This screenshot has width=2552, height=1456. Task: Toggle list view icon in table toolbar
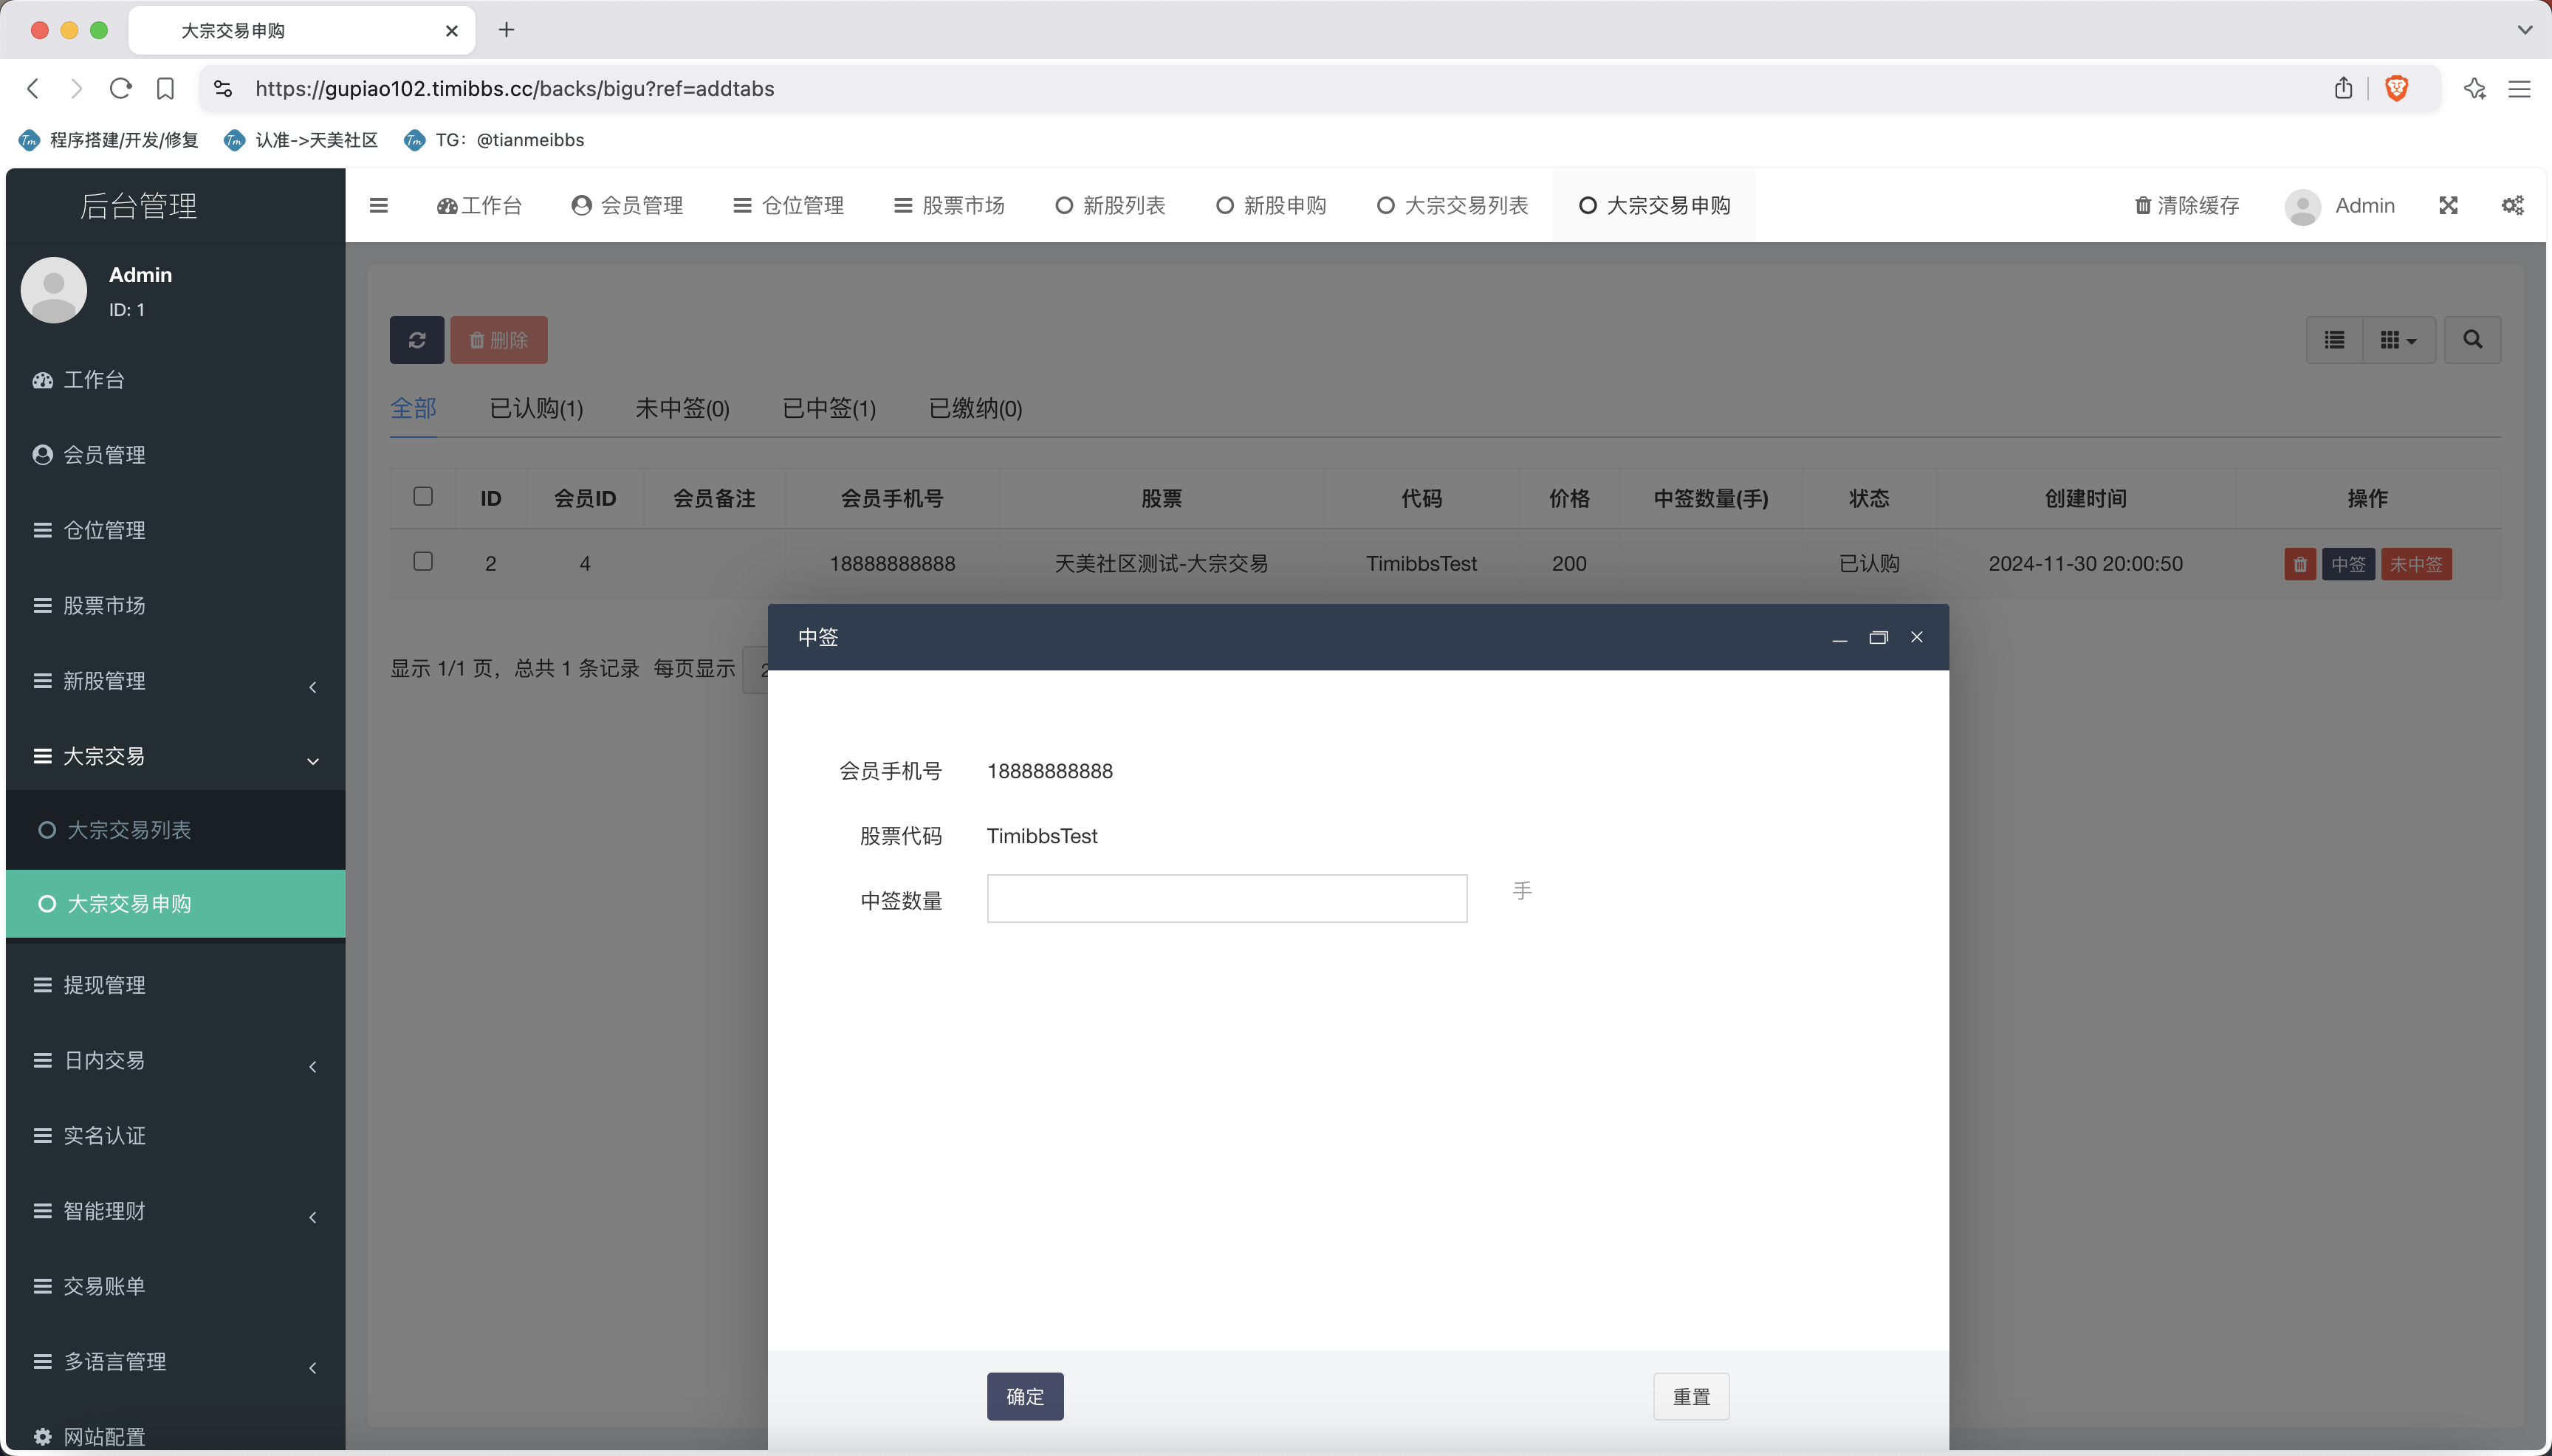click(x=2334, y=340)
